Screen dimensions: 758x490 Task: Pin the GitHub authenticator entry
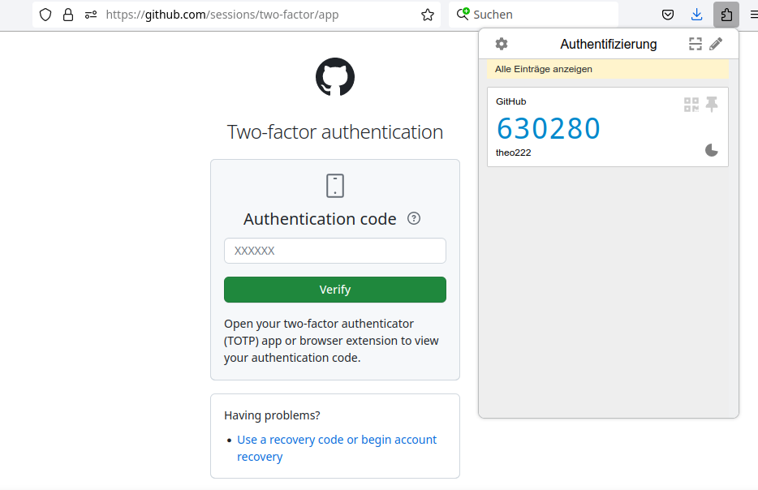point(712,104)
